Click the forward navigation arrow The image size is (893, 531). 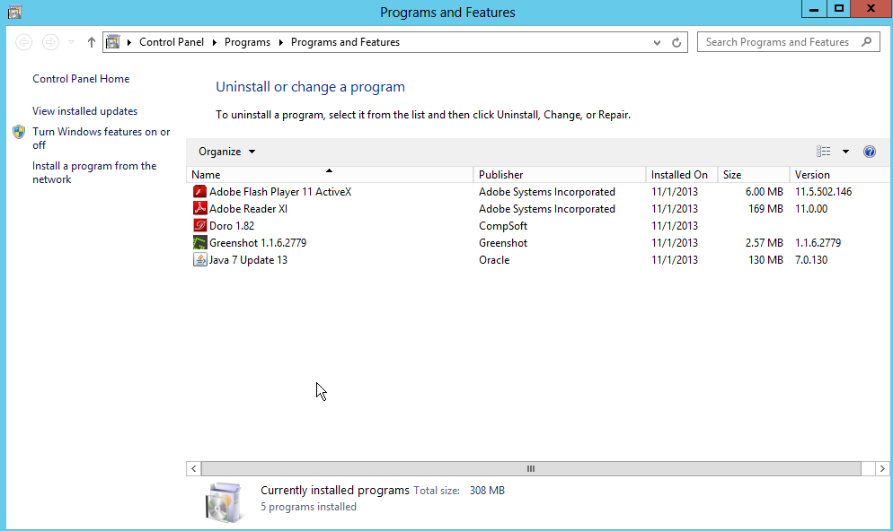(x=50, y=42)
